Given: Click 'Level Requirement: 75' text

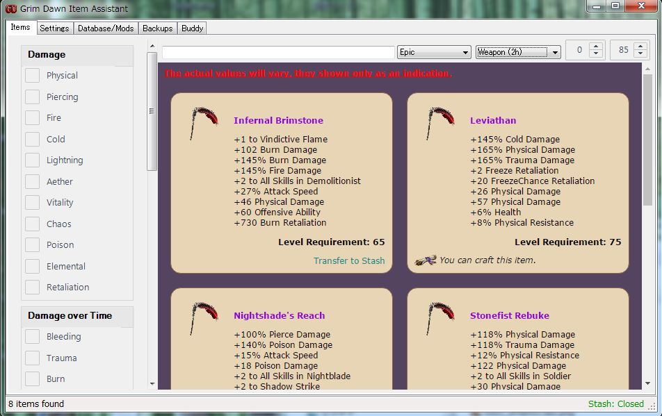Looking at the screenshot, I should 568,242.
